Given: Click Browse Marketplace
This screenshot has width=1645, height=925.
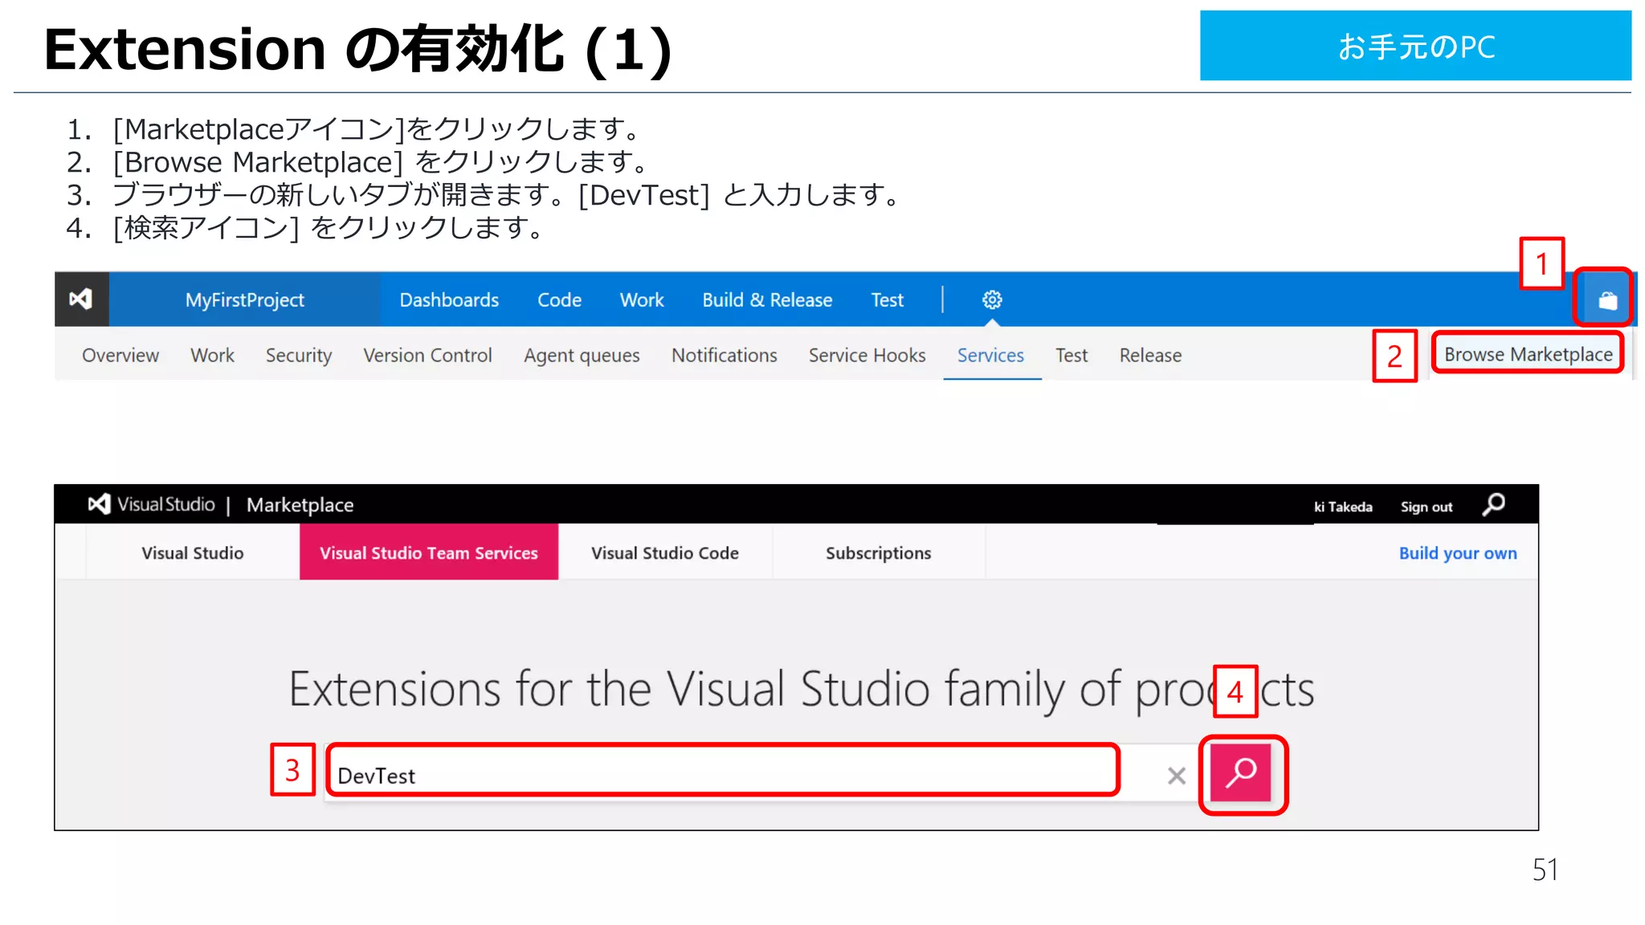Looking at the screenshot, I should tap(1528, 354).
